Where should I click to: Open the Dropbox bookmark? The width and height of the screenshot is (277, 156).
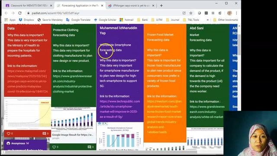26,20
